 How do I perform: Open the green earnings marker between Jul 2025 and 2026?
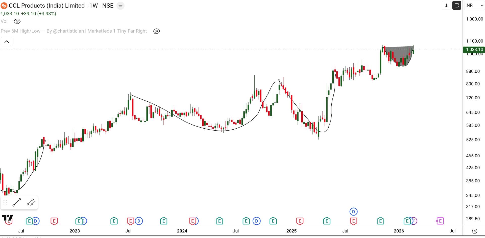(380, 221)
